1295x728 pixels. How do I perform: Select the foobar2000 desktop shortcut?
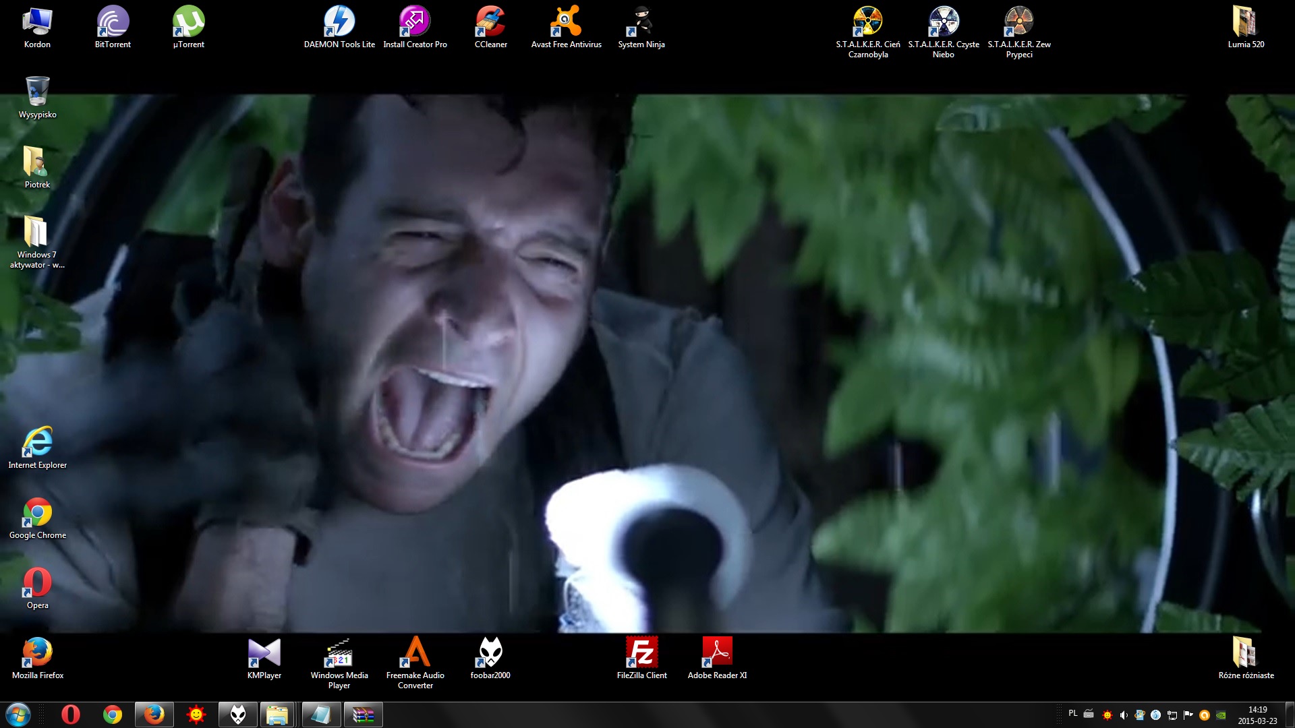click(x=490, y=658)
